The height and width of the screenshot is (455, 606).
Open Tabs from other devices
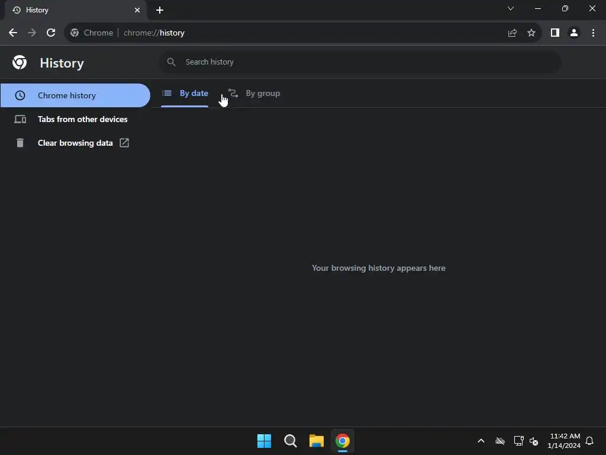(x=75, y=119)
